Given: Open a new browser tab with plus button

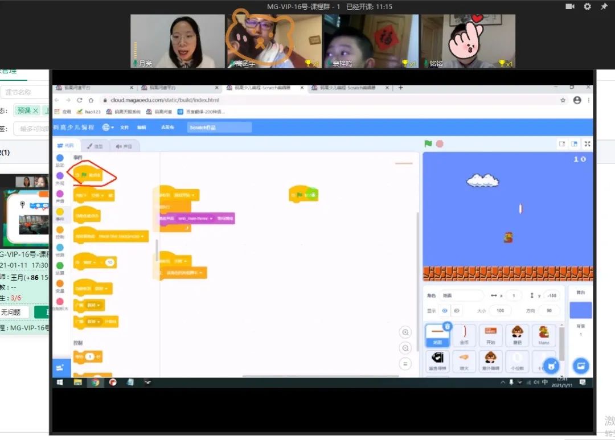Looking at the screenshot, I should click(x=400, y=88).
